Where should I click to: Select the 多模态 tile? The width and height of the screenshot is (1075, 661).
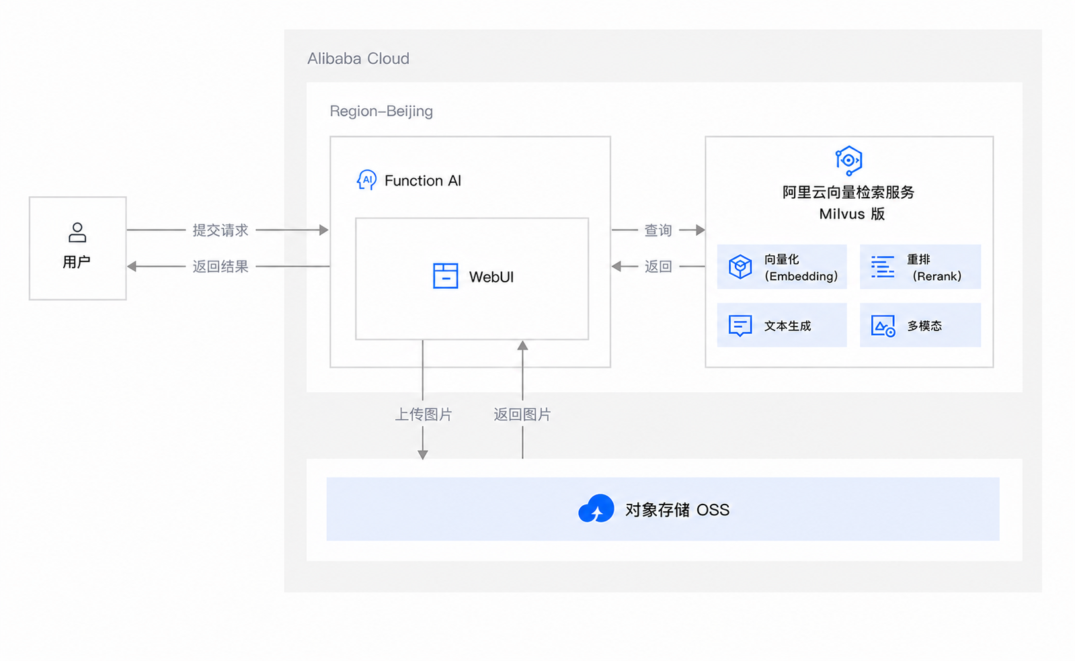(x=920, y=325)
